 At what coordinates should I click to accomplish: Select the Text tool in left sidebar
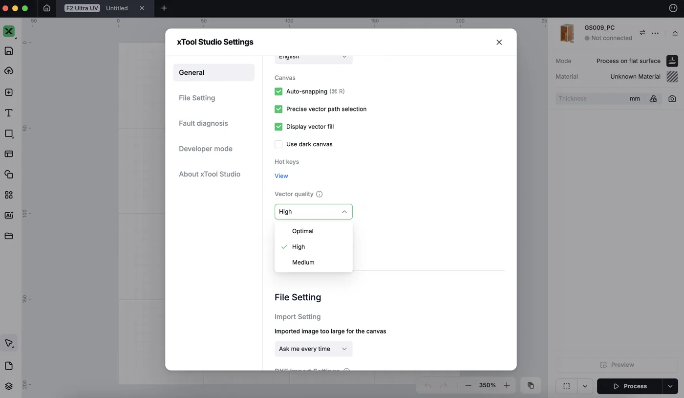tap(9, 113)
